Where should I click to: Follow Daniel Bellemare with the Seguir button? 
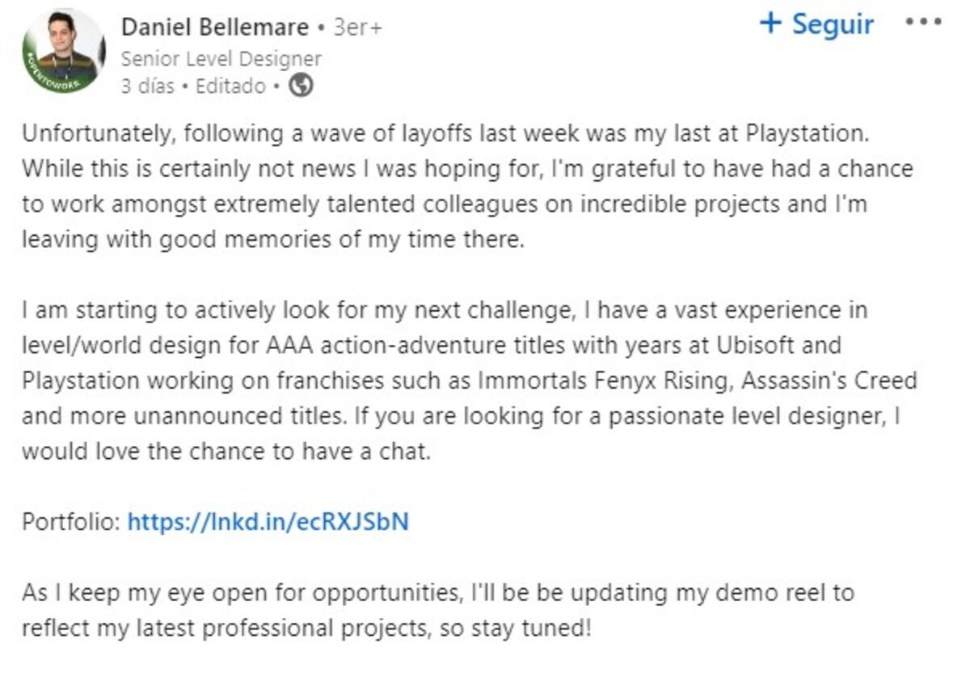[x=816, y=23]
